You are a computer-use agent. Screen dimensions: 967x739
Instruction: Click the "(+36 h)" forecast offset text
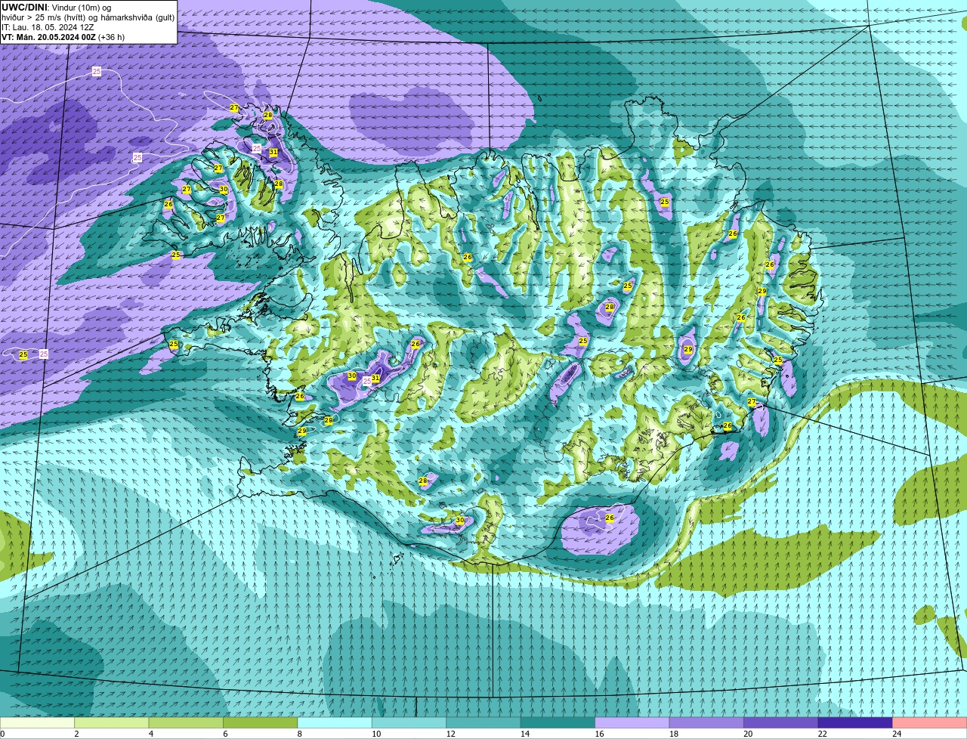[x=112, y=37]
